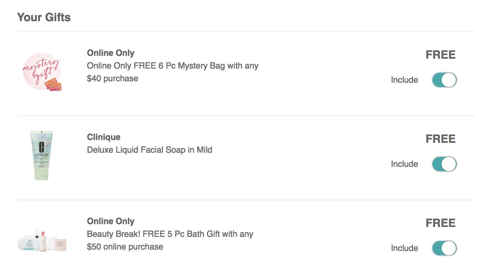The image size is (477, 280).
Task: Click the 'Include' label for Bath Gift
Action: tap(405, 248)
